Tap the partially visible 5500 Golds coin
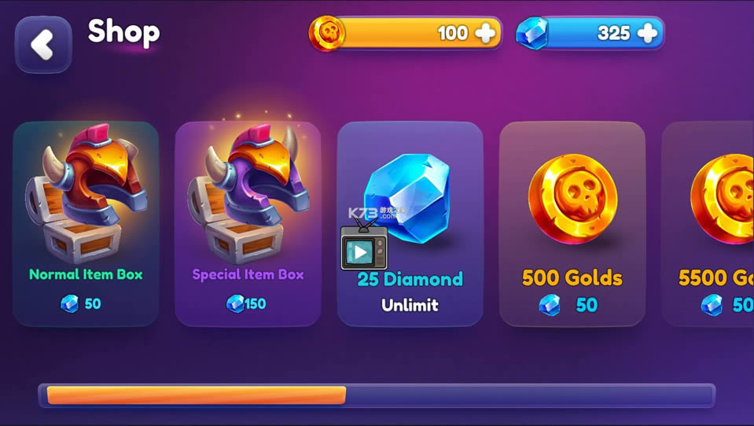 tap(722, 198)
